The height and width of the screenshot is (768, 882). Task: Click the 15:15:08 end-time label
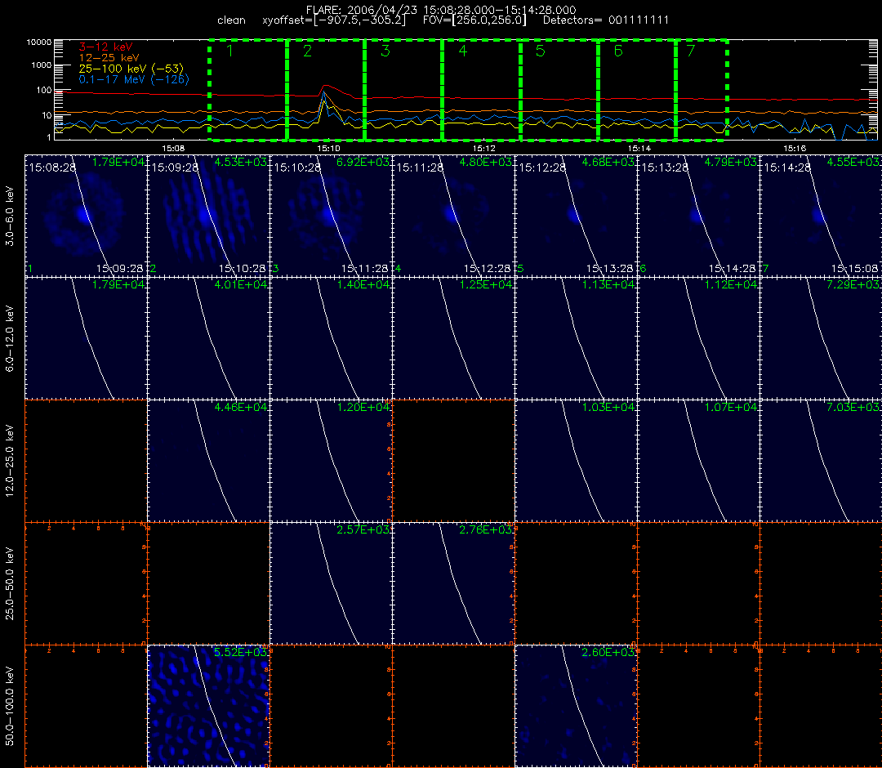[x=854, y=268]
